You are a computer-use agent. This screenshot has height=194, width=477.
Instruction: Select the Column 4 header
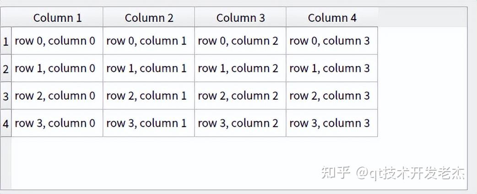(x=332, y=17)
